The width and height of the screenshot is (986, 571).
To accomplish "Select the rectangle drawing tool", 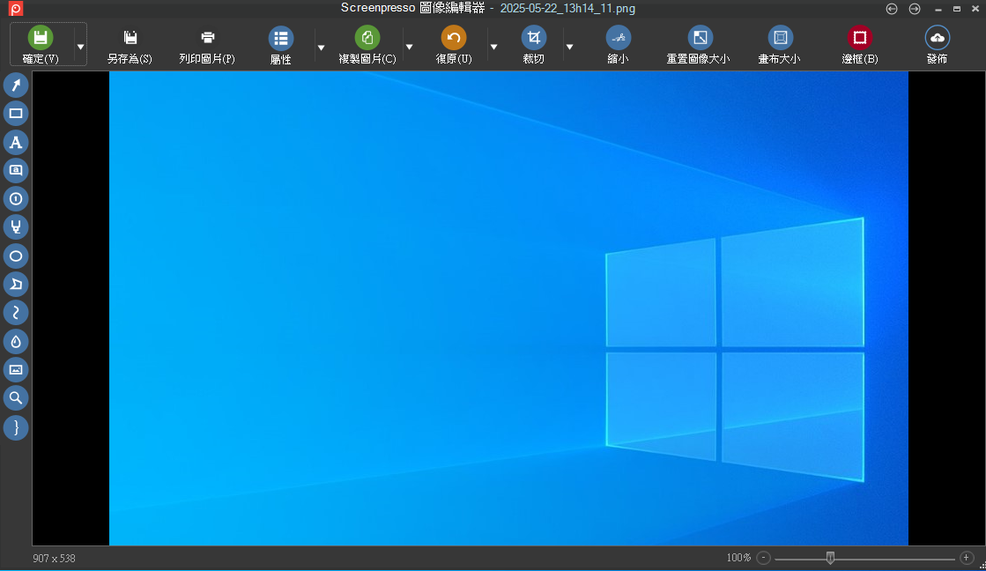I will (16, 114).
